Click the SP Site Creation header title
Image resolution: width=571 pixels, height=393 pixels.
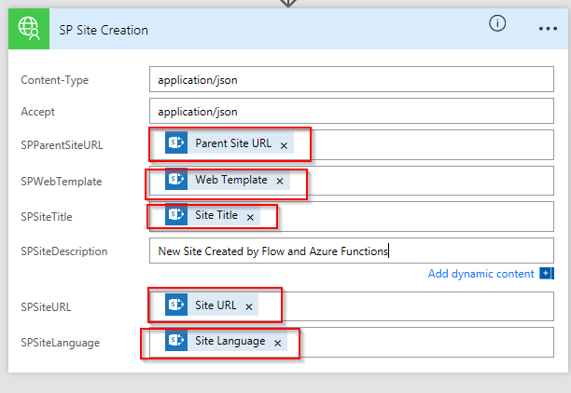pyautogui.click(x=104, y=30)
